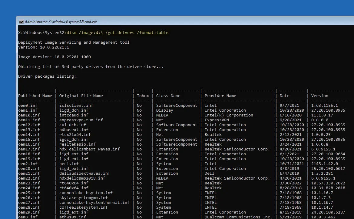Click hdxdellcsmb2018.inf file name
The width and height of the screenshot is (354, 219).
click(x=82, y=178)
